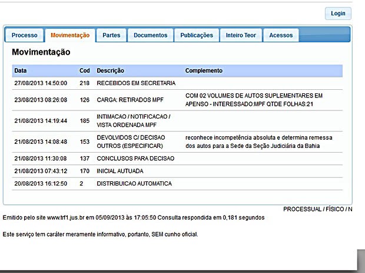
Task: View the Inteiro Teor tab
Action: (241, 35)
